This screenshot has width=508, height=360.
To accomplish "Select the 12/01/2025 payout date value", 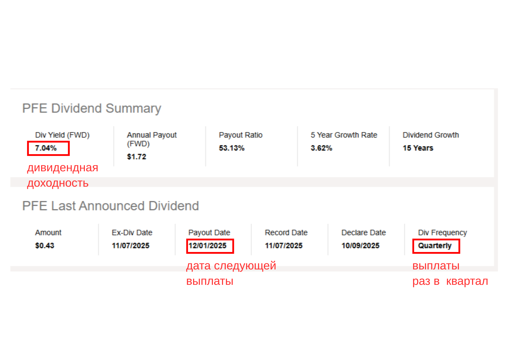I will coord(207,246).
